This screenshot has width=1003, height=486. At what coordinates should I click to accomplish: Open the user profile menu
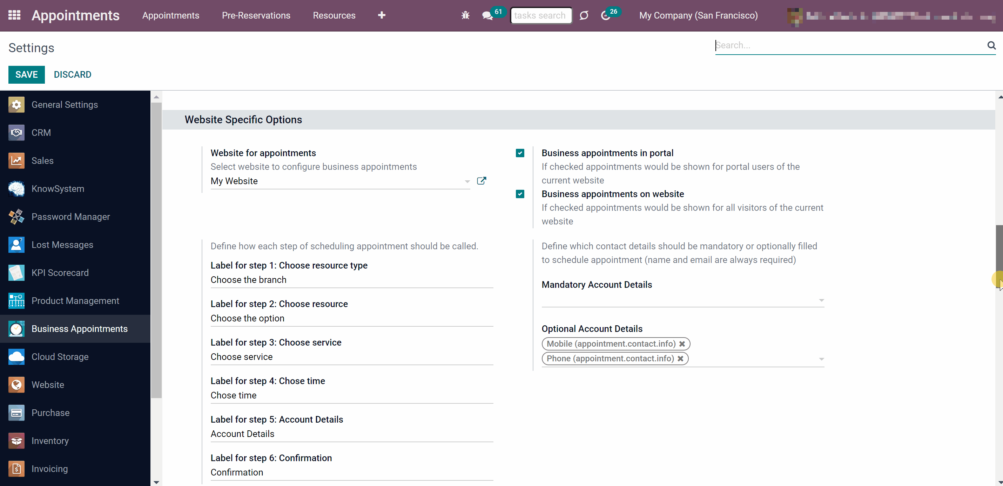[891, 16]
